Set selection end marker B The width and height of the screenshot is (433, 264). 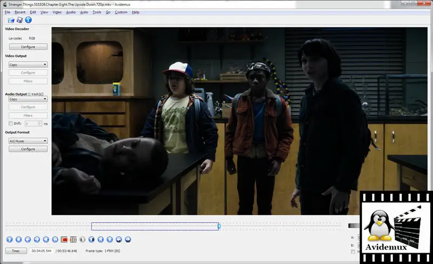coord(74,240)
